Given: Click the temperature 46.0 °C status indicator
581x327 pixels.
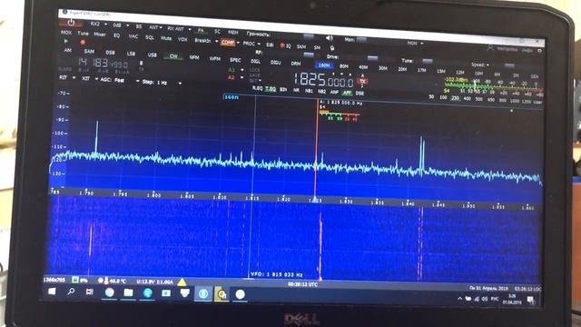Looking at the screenshot, I should click(x=113, y=281).
